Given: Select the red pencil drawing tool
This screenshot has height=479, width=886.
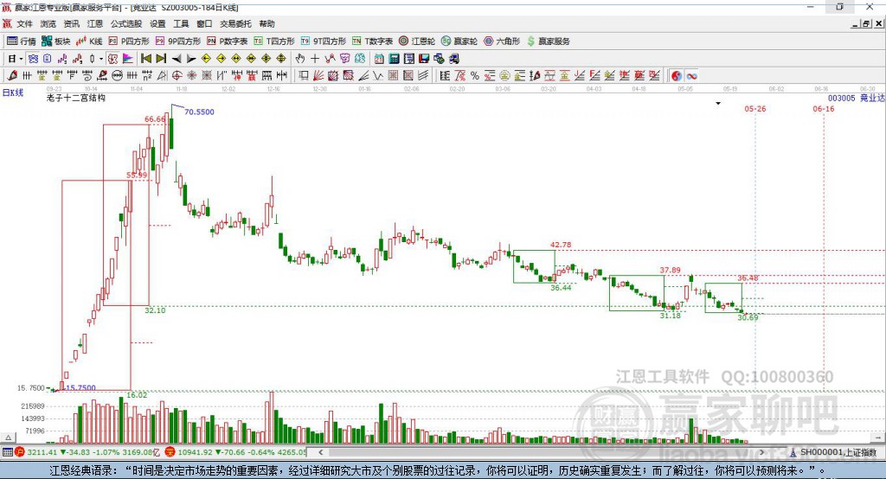Looking at the screenshot, I should click(12, 76).
